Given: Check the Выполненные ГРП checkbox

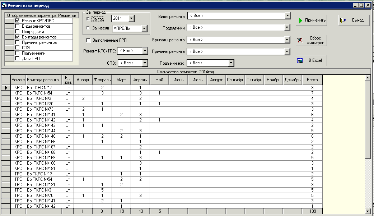Looking at the screenshot, I should (88, 40).
